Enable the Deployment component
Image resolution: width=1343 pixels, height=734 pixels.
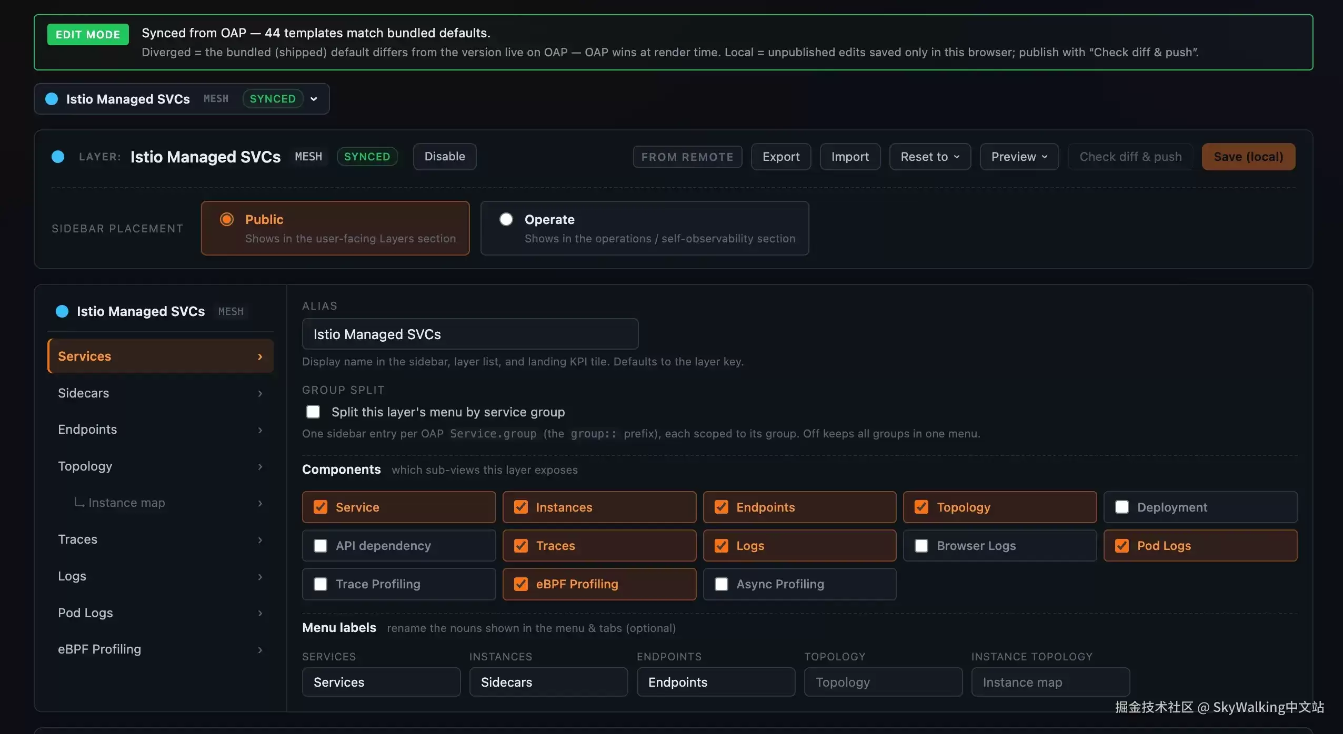[x=1122, y=507]
